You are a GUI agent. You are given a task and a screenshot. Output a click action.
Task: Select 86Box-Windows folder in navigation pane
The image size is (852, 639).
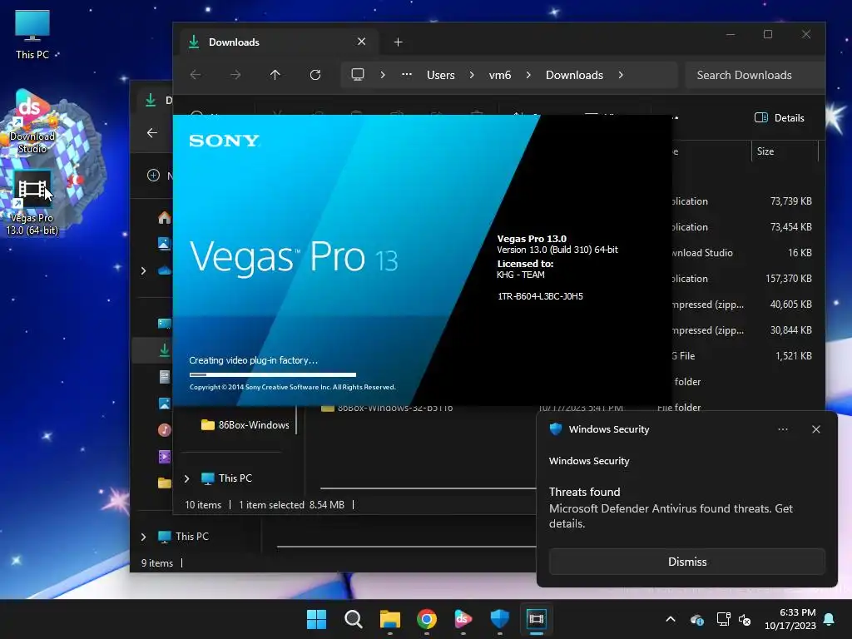[245, 425]
